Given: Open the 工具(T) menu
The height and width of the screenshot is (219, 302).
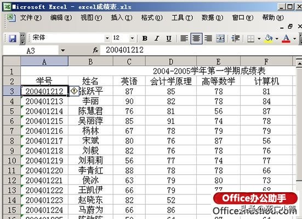Looking at the screenshot, I should [x=182, y=17].
